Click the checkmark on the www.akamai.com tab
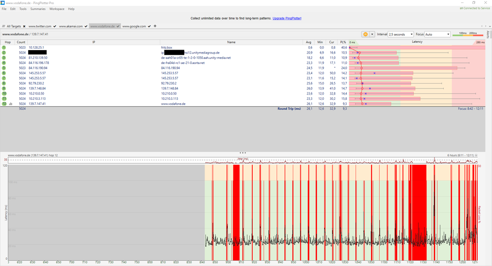Screen dimensions: 492x266 (x=86, y=27)
